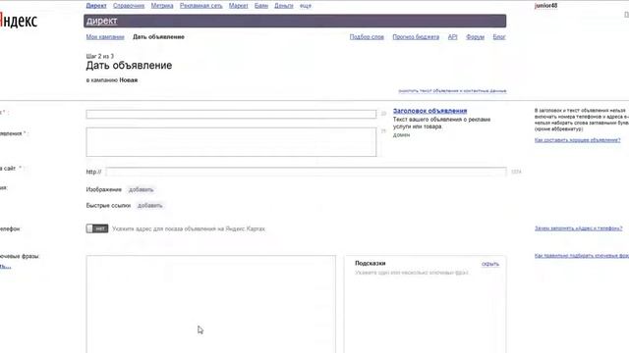Open the Форум link

coord(475,37)
